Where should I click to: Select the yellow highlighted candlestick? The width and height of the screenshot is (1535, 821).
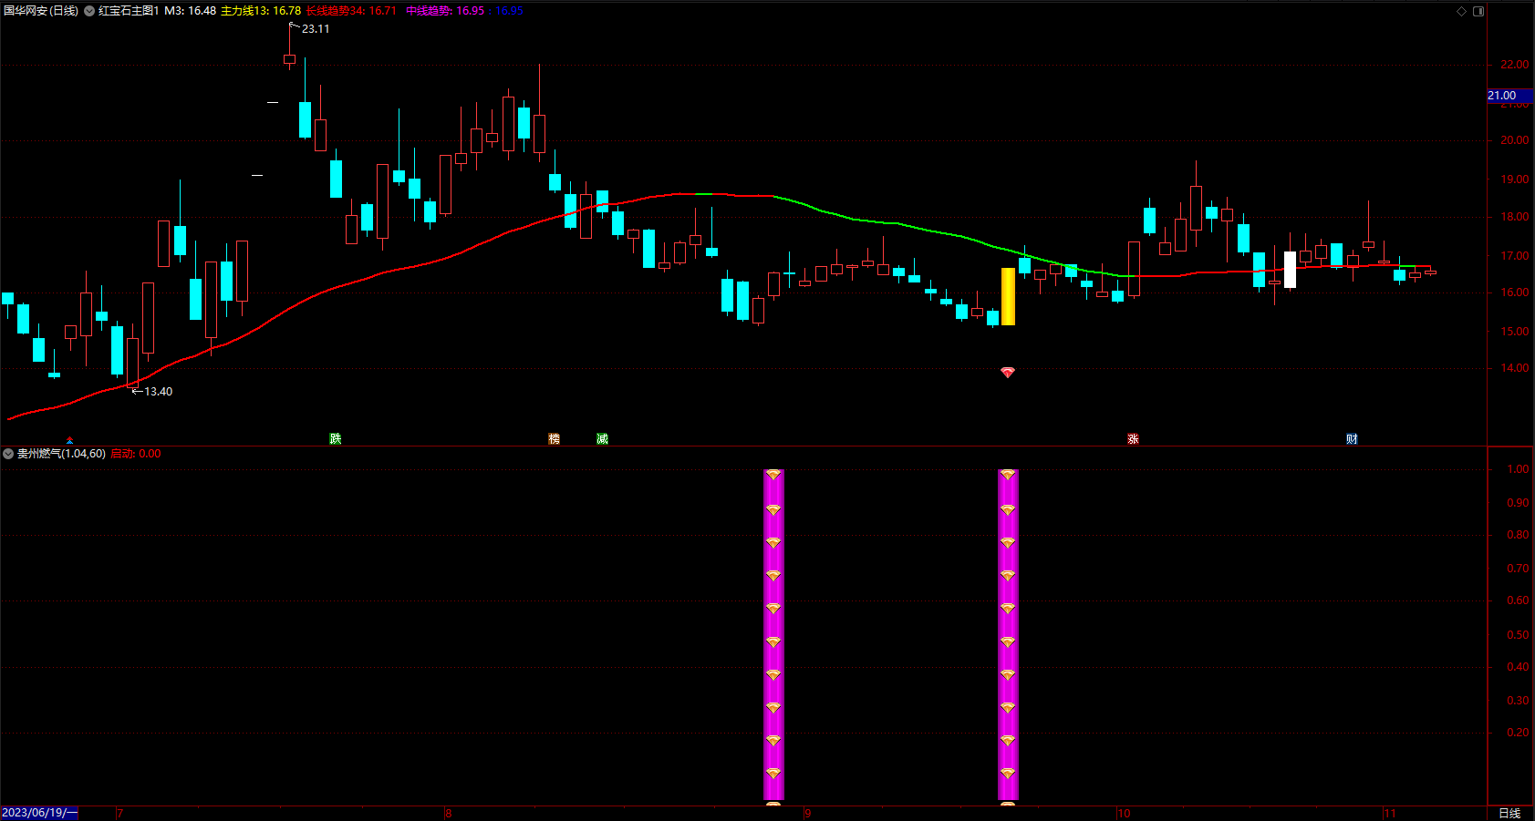coord(1008,296)
